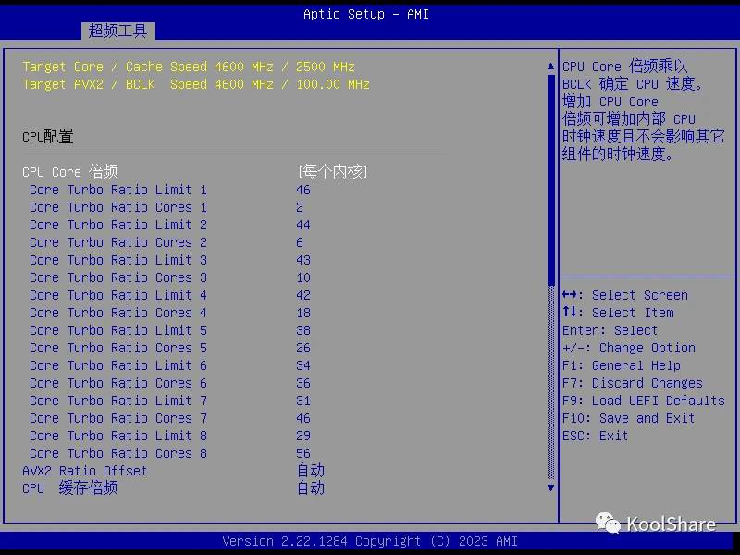
Task: Click the Version 2.22.1284 copyright footer
Action: coord(370,541)
